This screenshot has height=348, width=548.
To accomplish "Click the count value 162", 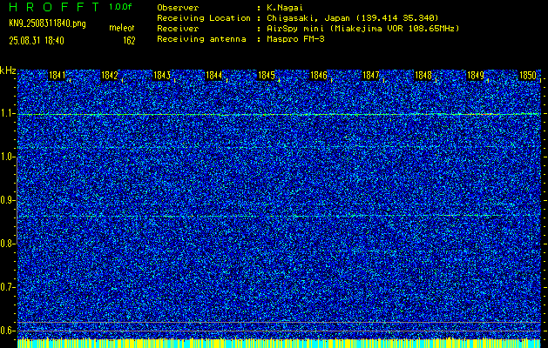I will (129, 41).
